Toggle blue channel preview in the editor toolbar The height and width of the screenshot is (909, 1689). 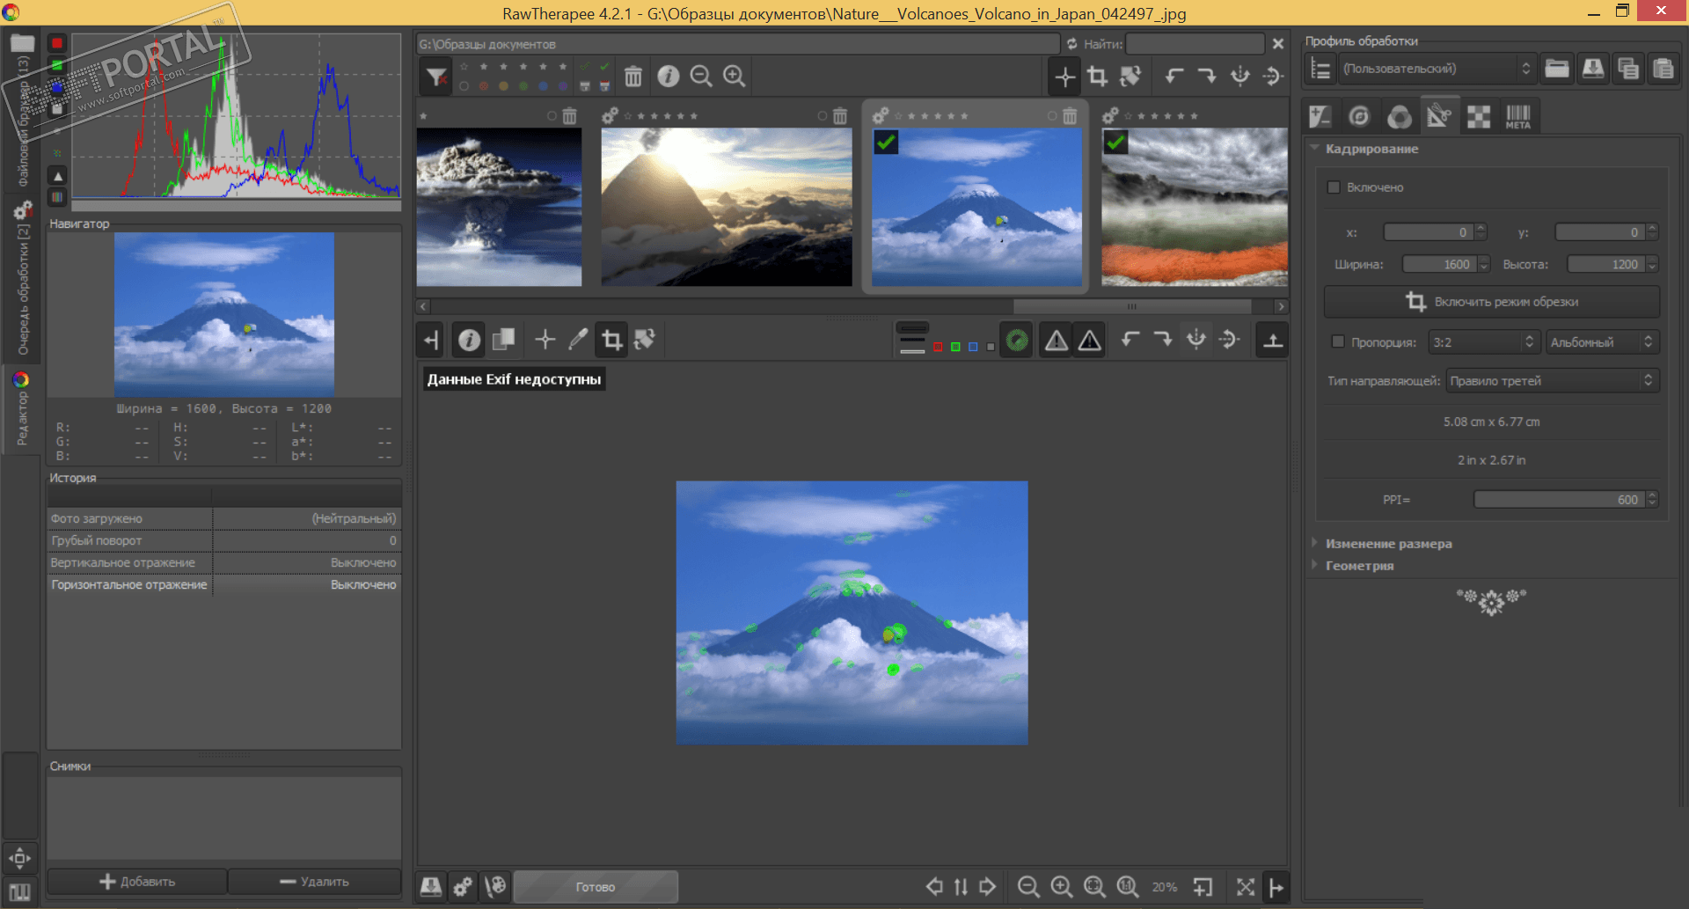click(973, 348)
